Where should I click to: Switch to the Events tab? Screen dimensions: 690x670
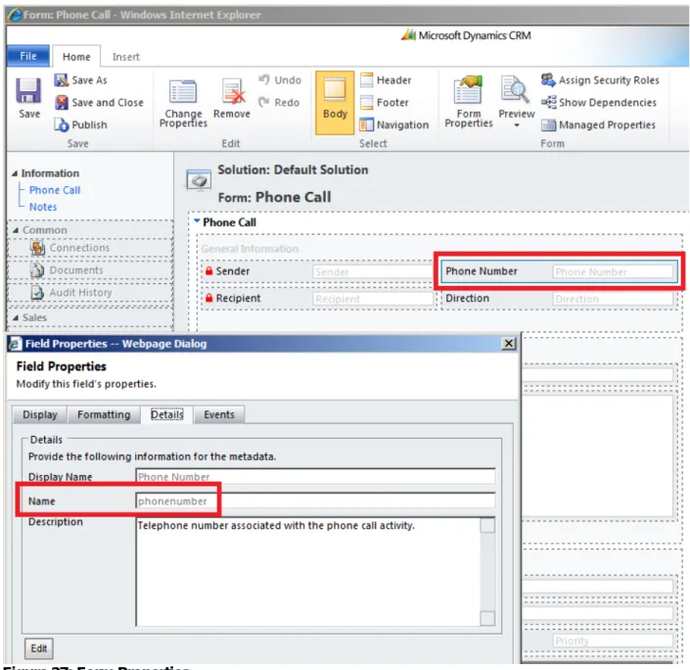coord(218,414)
